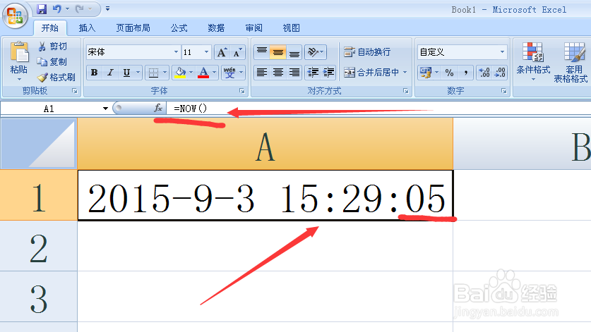Open Conditional Formatting (条件格式)
The image size is (591, 332).
tap(533, 62)
